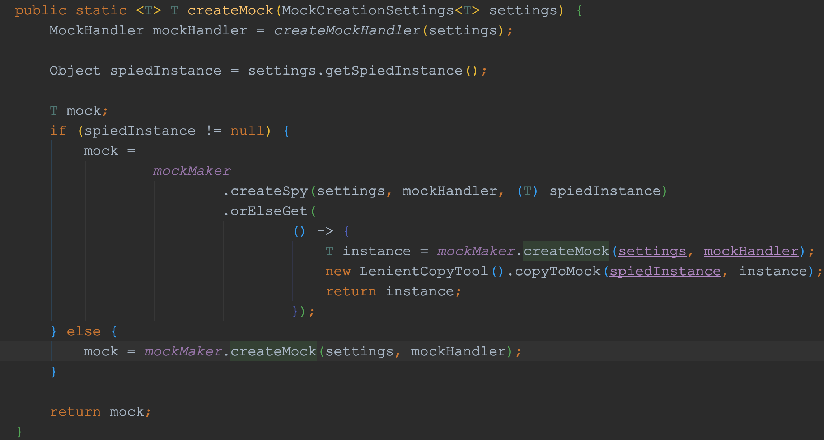Screen dimensions: 824x440
Task: Click the final return mock statement
Action: tap(97, 412)
